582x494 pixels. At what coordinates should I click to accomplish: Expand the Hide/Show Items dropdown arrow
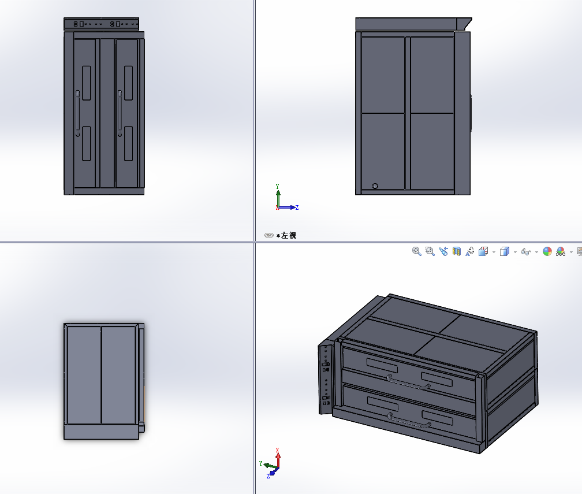tap(536, 252)
